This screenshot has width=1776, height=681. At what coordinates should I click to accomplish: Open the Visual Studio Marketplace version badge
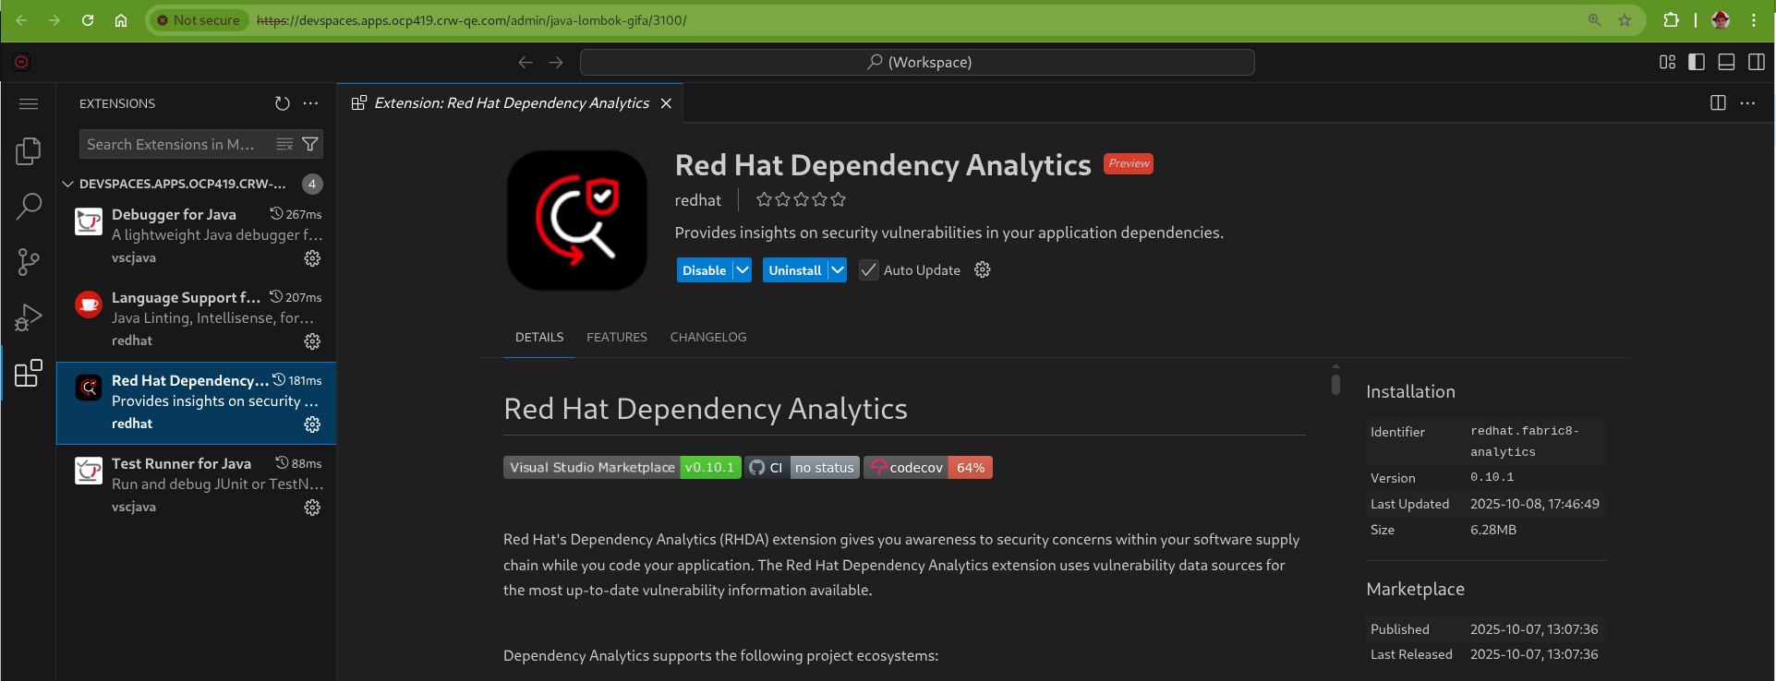tap(622, 468)
